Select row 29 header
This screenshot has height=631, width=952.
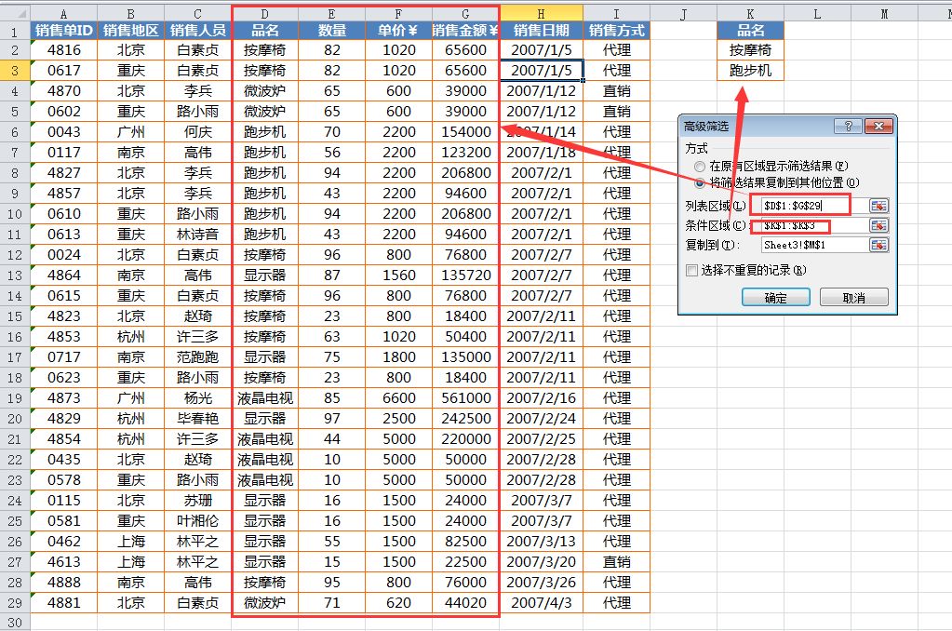15,603
